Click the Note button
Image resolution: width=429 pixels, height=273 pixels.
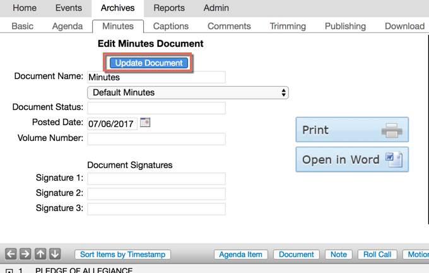click(x=338, y=255)
